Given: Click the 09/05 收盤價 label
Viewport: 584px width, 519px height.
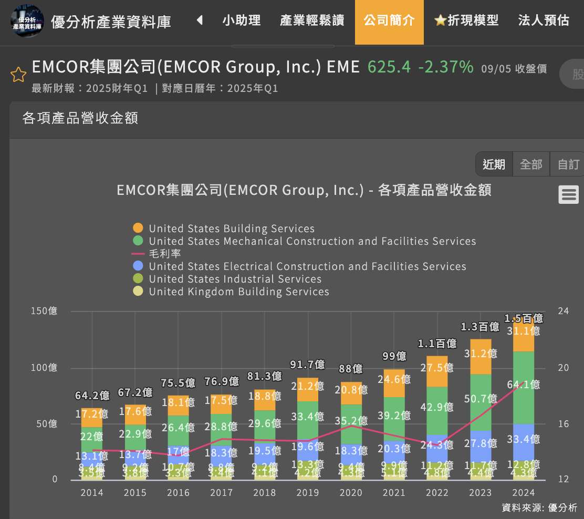Looking at the screenshot, I should coord(514,69).
